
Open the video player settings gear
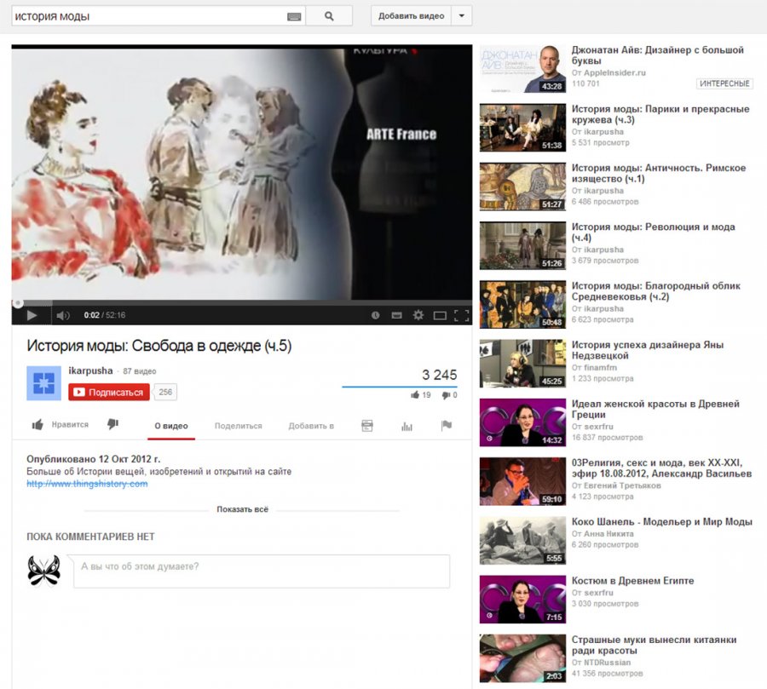pos(417,314)
